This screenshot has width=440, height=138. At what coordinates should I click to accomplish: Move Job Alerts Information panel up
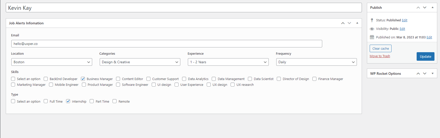[343, 23]
